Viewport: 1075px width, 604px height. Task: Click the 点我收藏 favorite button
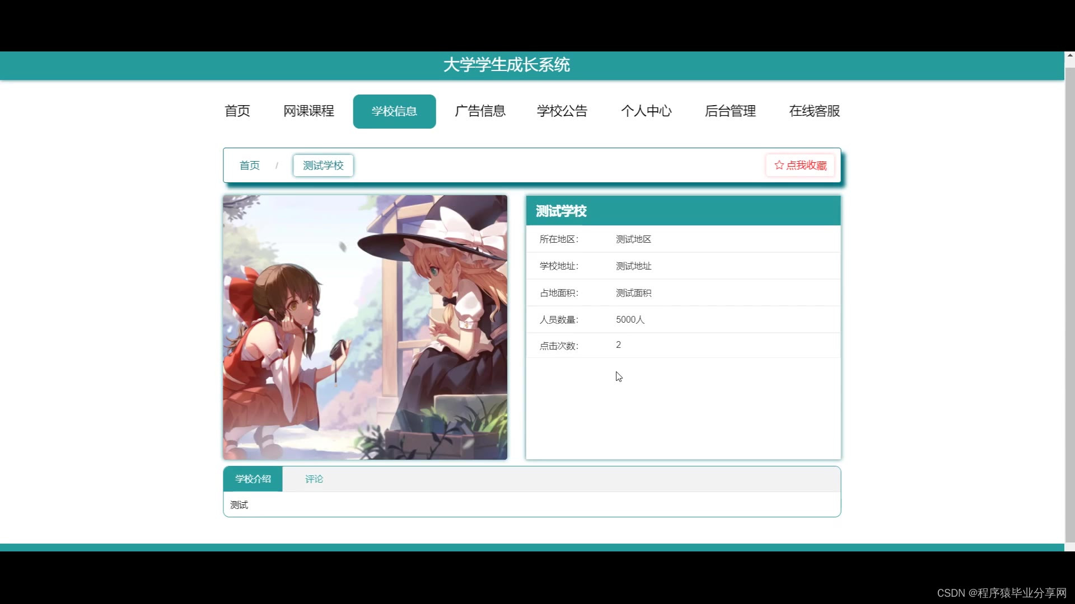pos(800,165)
